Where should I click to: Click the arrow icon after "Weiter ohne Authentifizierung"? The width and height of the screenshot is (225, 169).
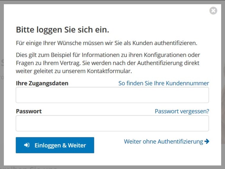(x=207, y=141)
